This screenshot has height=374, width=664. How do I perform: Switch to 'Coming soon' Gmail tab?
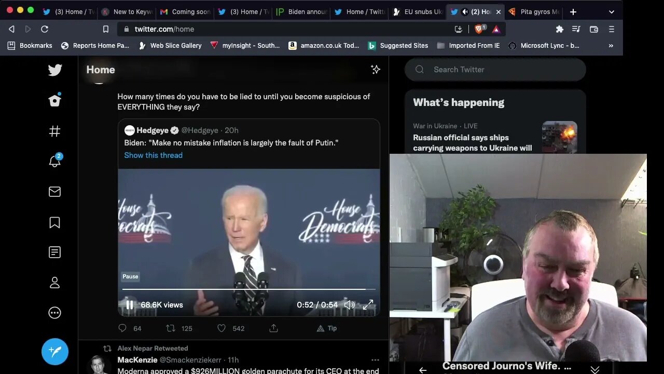point(184,11)
